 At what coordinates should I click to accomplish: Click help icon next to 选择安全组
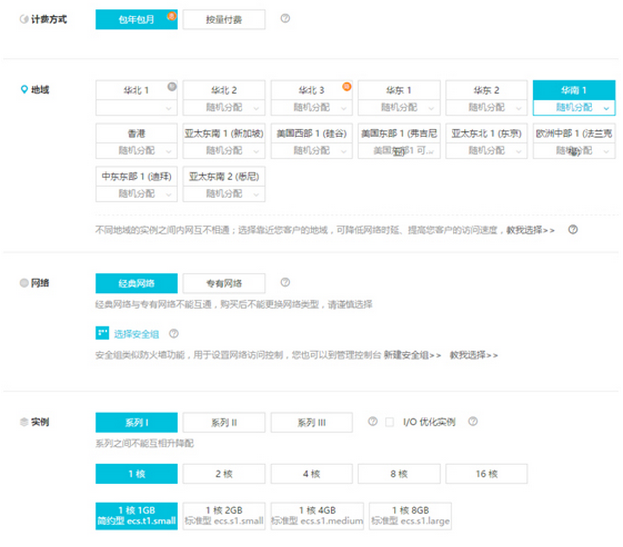point(174,334)
